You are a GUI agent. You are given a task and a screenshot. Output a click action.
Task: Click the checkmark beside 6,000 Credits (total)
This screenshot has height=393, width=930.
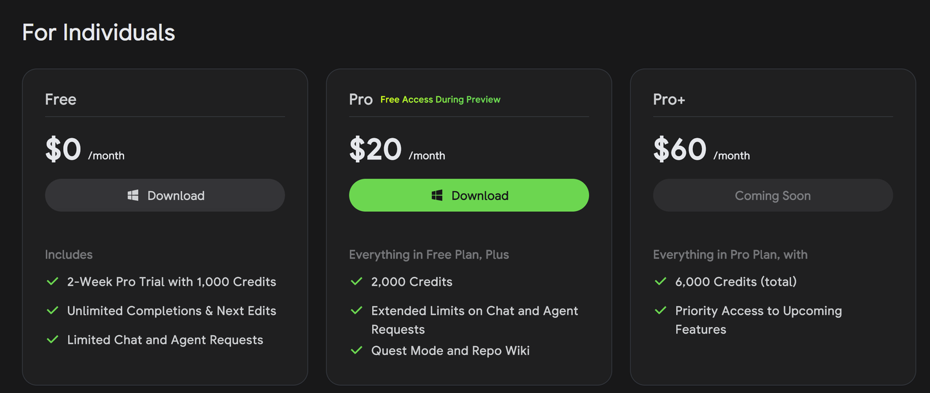tap(660, 281)
